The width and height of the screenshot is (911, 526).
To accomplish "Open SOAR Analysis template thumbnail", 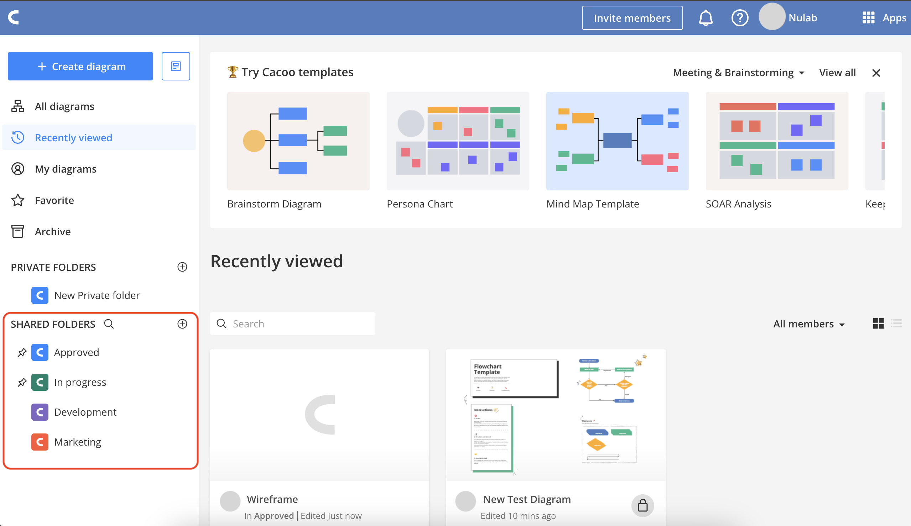I will tap(776, 141).
